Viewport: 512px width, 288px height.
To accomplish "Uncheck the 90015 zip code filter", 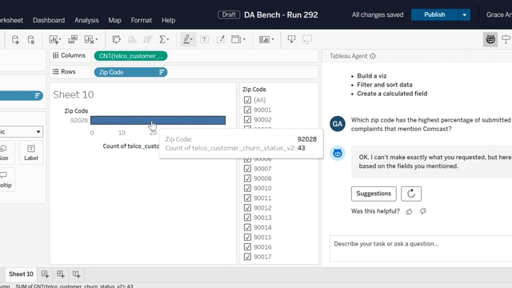I will point(247,237).
